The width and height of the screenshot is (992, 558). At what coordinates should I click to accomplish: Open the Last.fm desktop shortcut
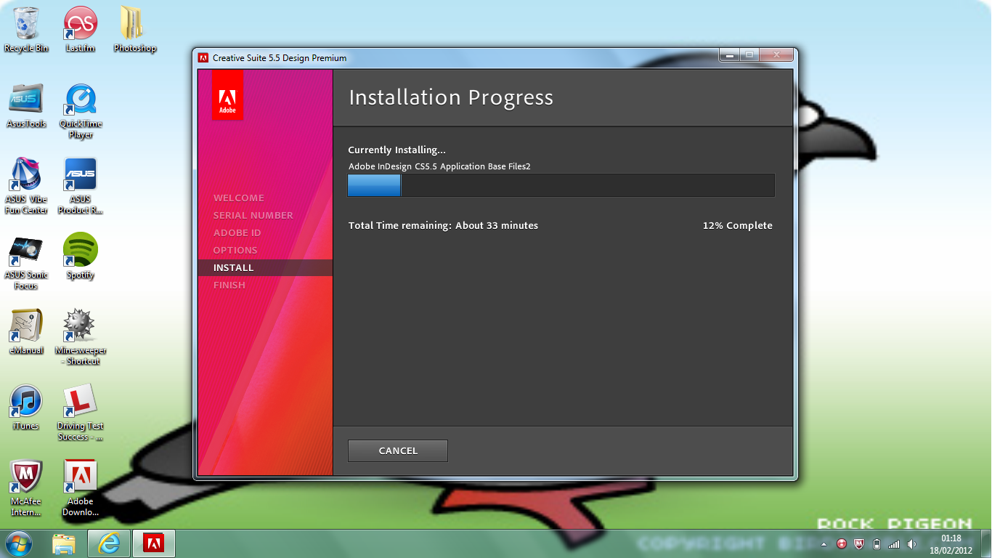80,30
